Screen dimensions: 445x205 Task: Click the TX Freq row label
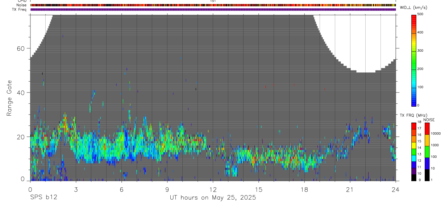(x=20, y=9)
